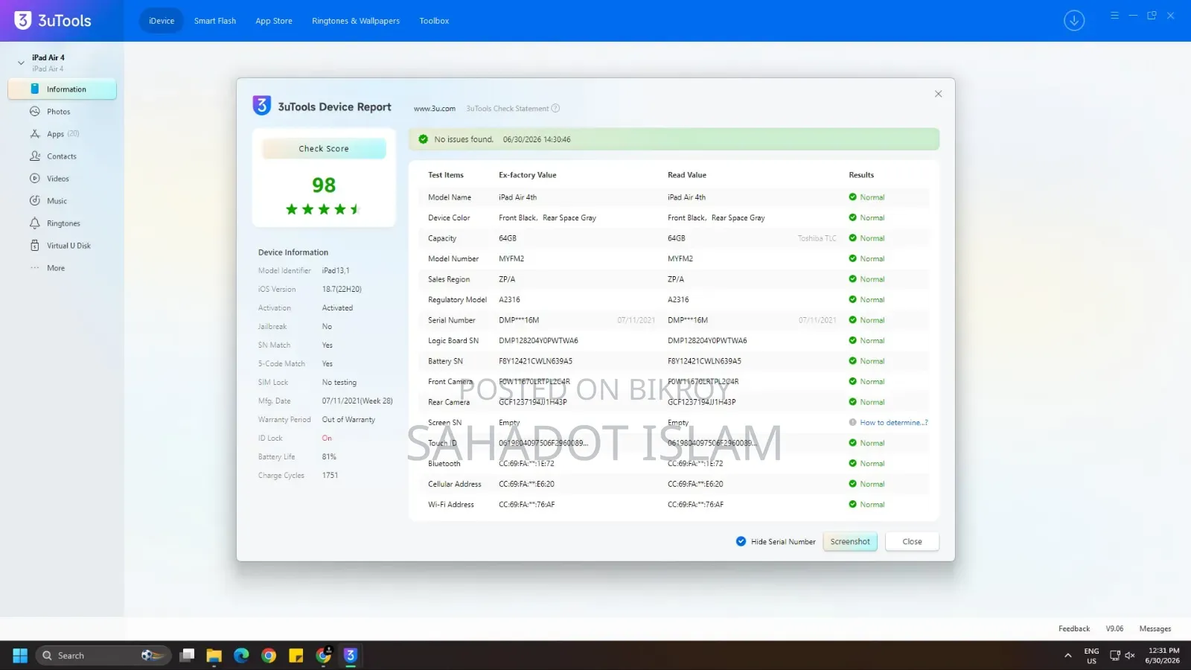Screen dimensions: 1191x670
Task: Open Feedback in the status bar
Action: click(x=1074, y=628)
